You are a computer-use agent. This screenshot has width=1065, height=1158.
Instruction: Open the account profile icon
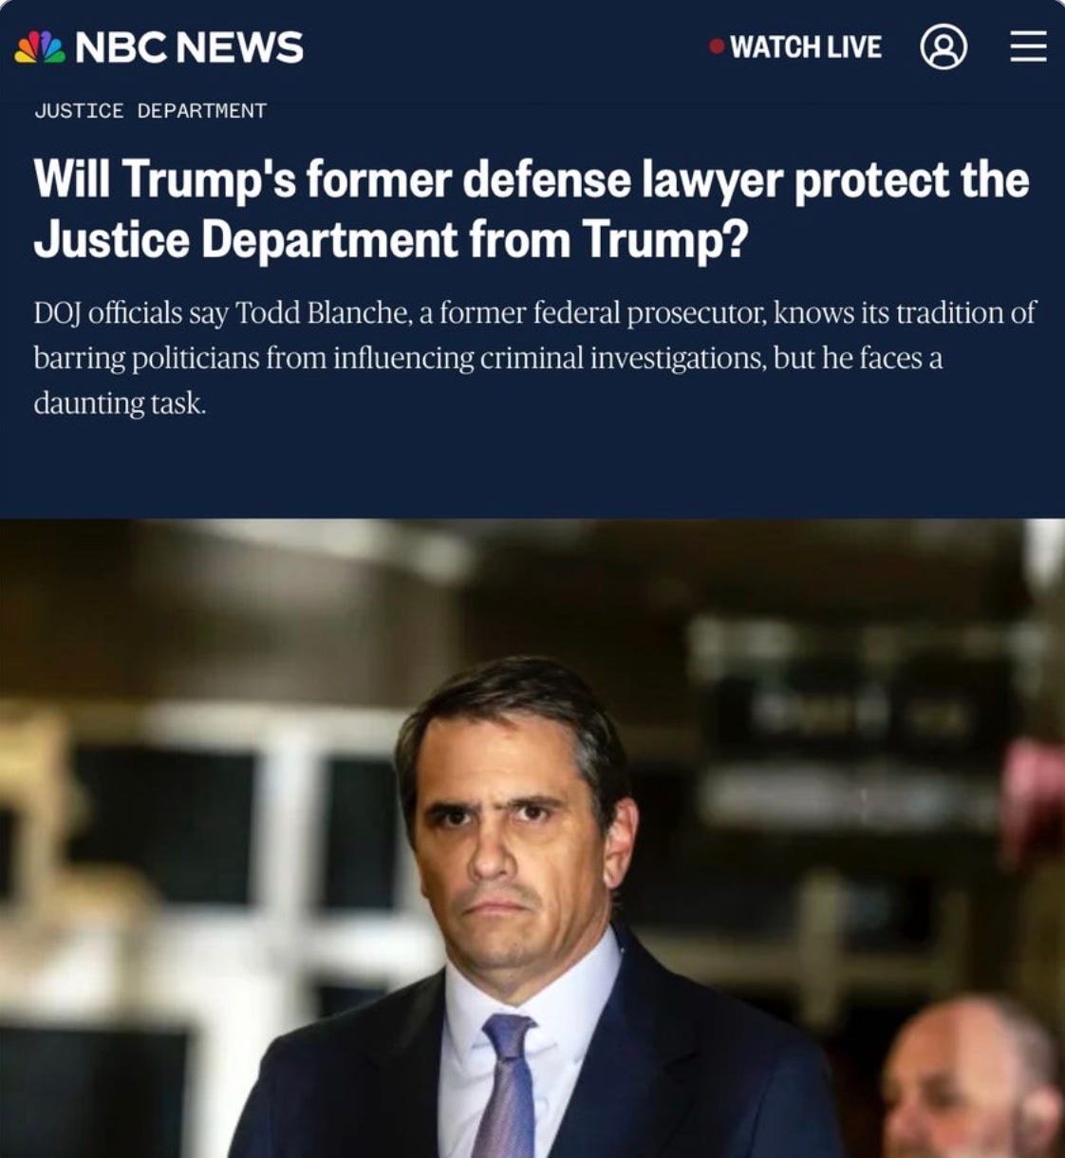tap(944, 47)
